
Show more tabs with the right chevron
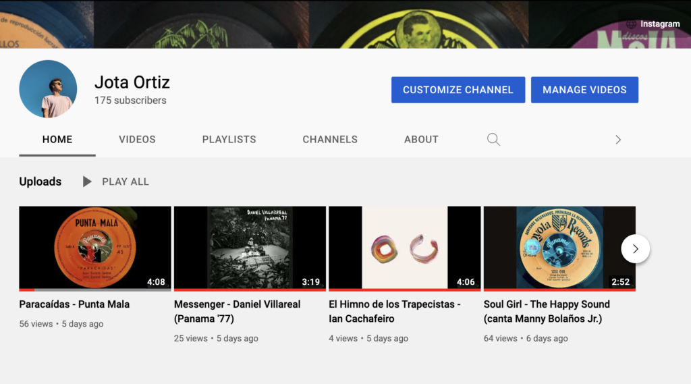click(618, 140)
